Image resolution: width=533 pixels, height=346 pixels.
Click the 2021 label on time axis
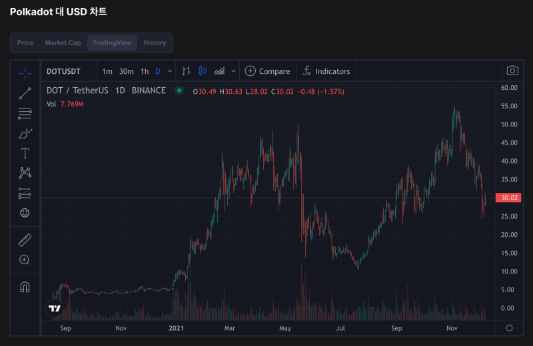[x=176, y=328]
